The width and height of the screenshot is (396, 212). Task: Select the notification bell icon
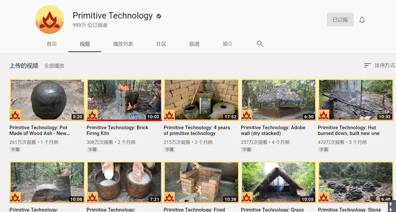point(362,20)
